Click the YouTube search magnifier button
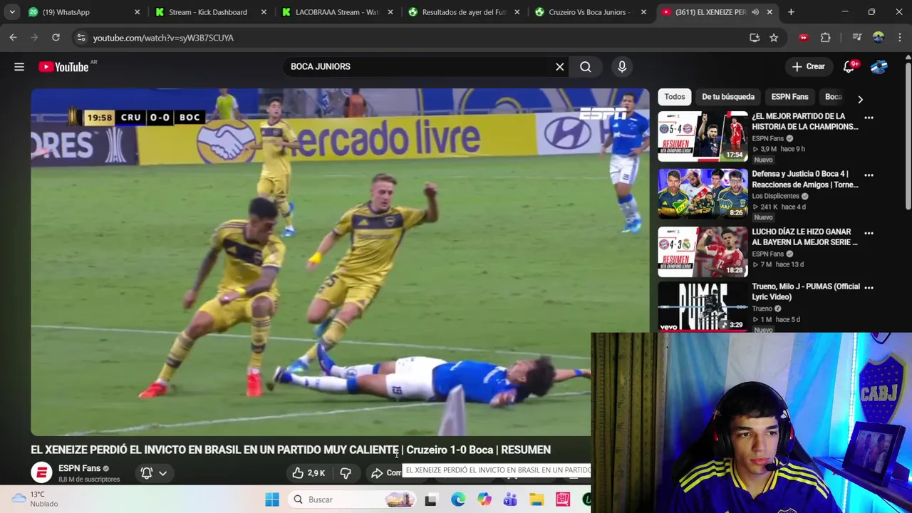912x513 pixels. tap(586, 67)
